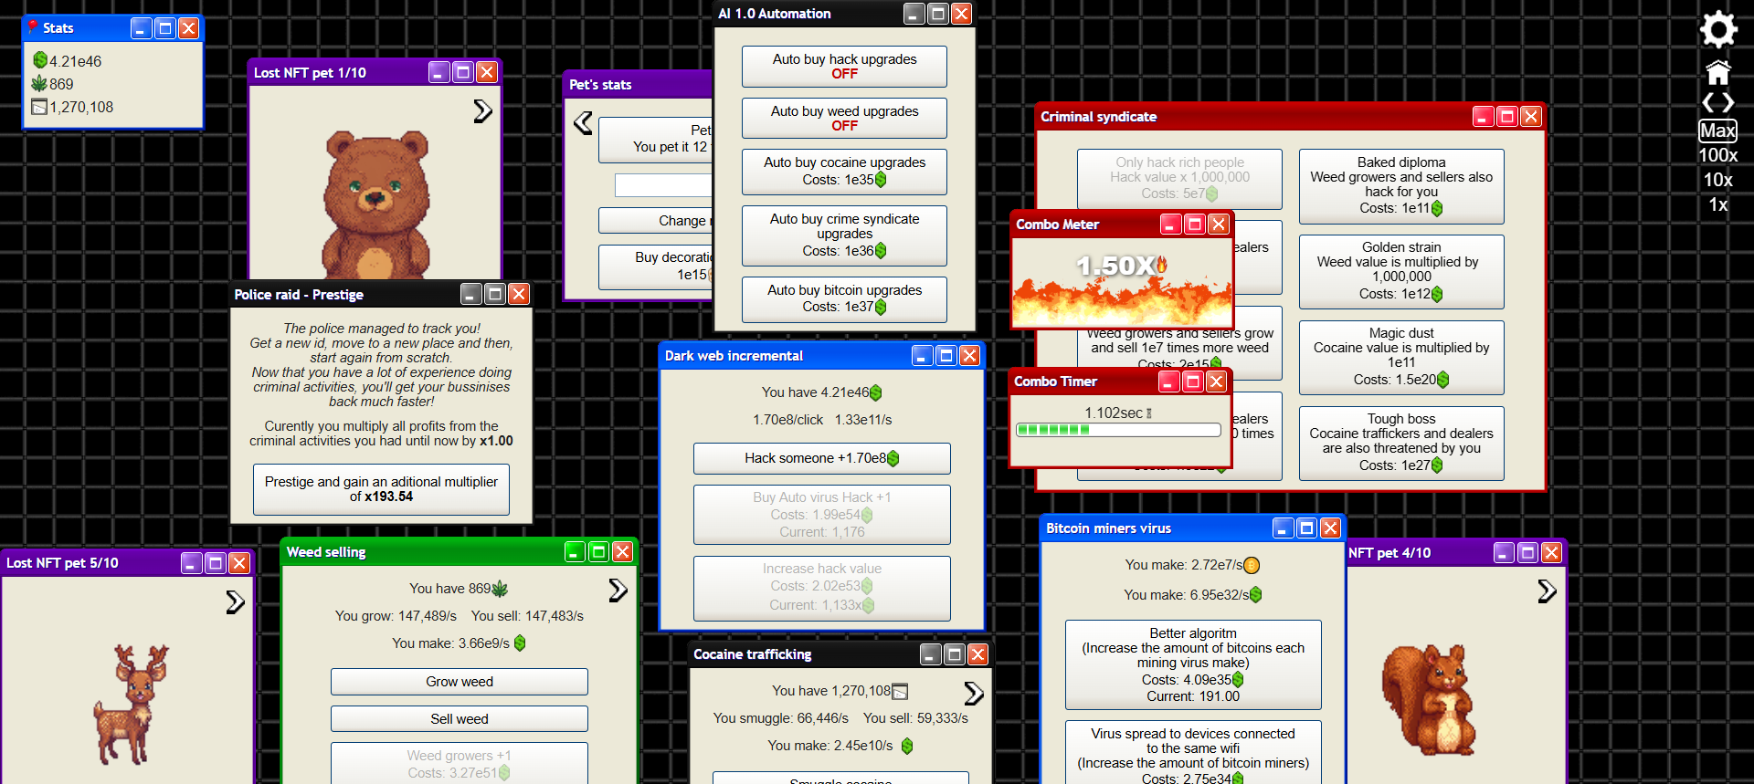Close the Police raid - Prestige window
The image size is (1754, 784).
tap(518, 294)
